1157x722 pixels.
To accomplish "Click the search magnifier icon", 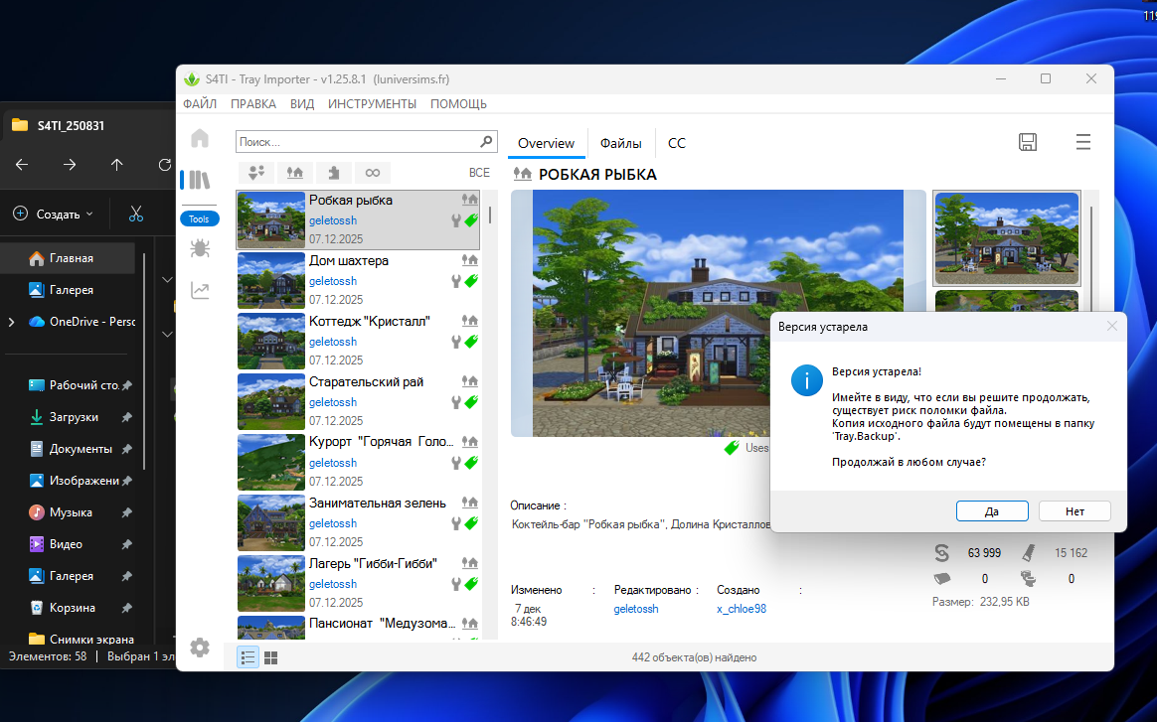I will [486, 142].
